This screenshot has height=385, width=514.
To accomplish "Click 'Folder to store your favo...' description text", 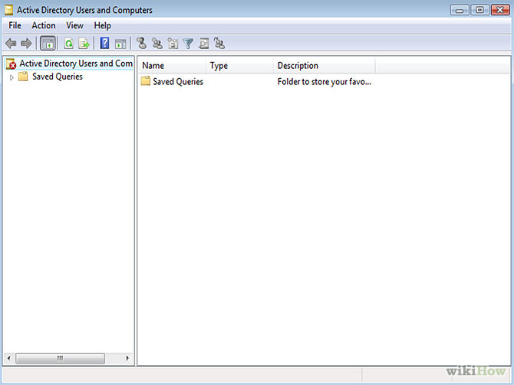I will tap(325, 81).
